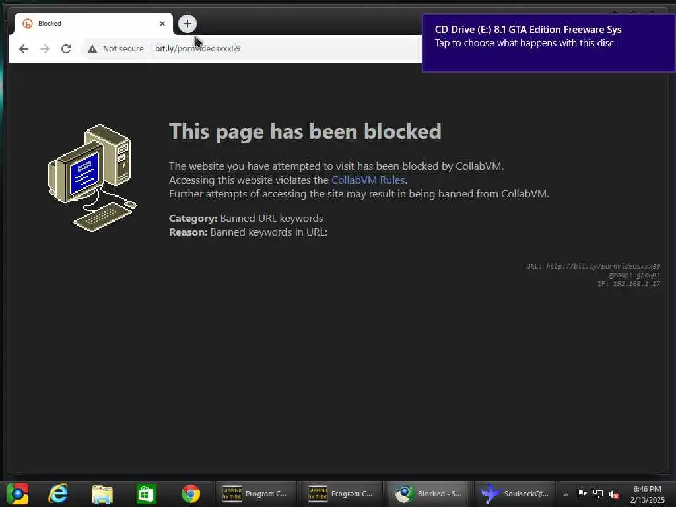Switch to the second Program C... taskbar window
This screenshot has height=507, width=676.
[341, 494]
